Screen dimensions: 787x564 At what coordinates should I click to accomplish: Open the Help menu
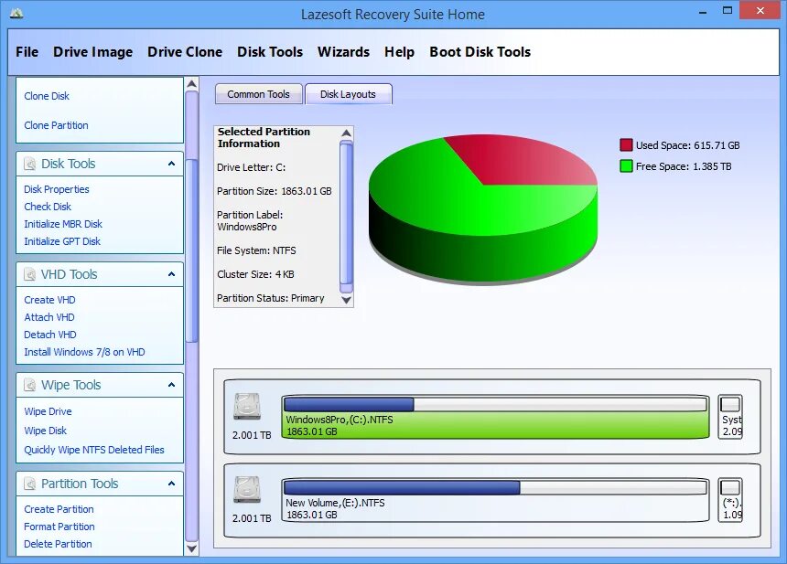click(x=400, y=52)
